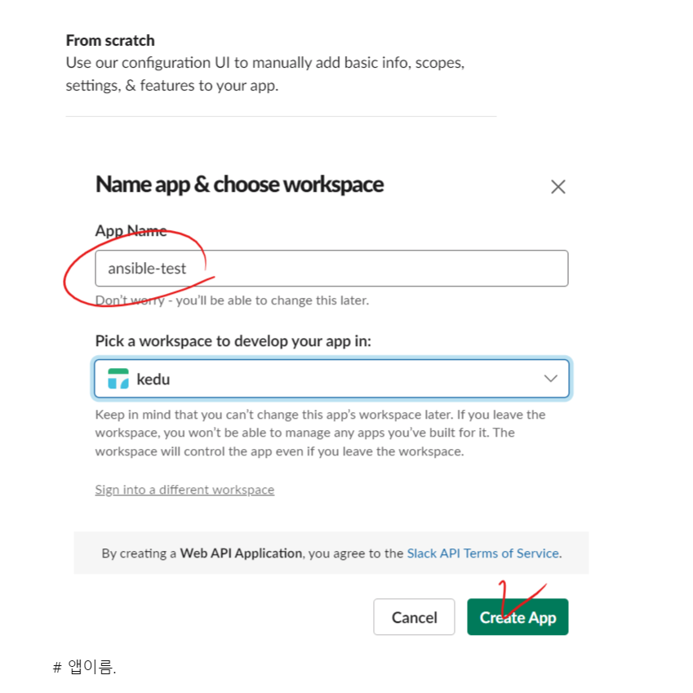Screen dimensions: 693x693
Task: Click the dropdown chevron arrow
Action: click(550, 379)
